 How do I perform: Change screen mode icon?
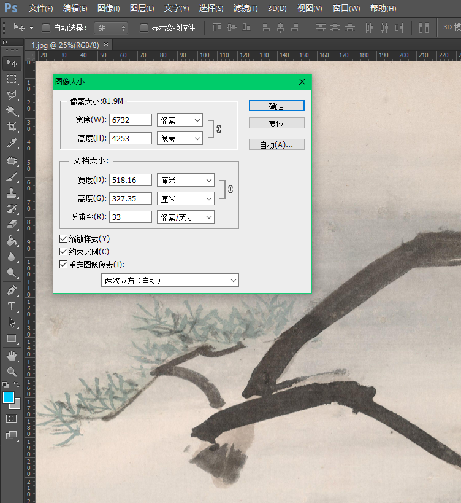coord(11,435)
